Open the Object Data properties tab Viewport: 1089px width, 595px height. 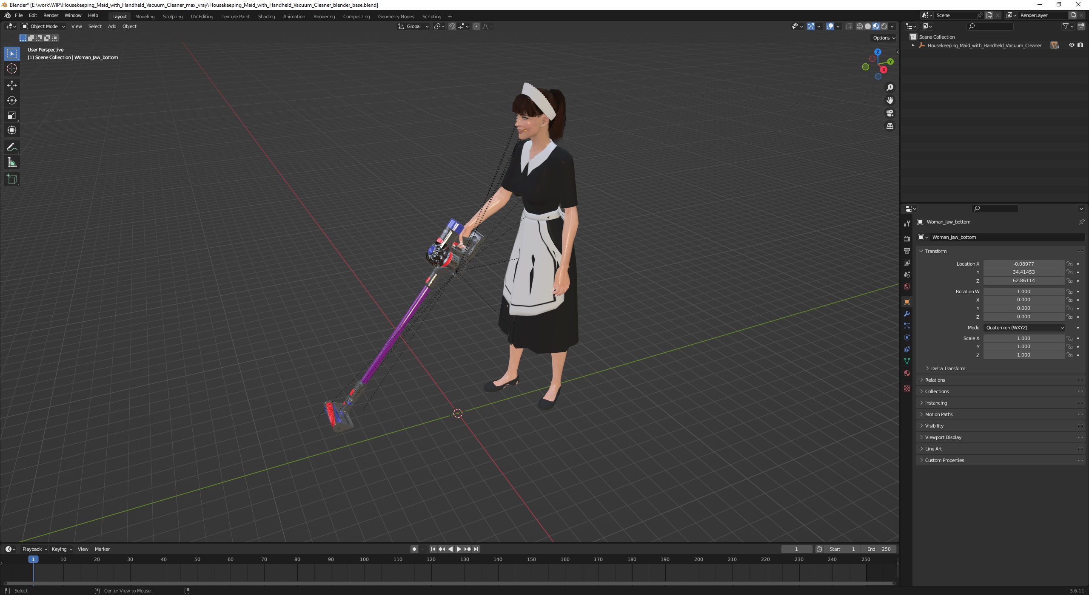[x=907, y=361]
